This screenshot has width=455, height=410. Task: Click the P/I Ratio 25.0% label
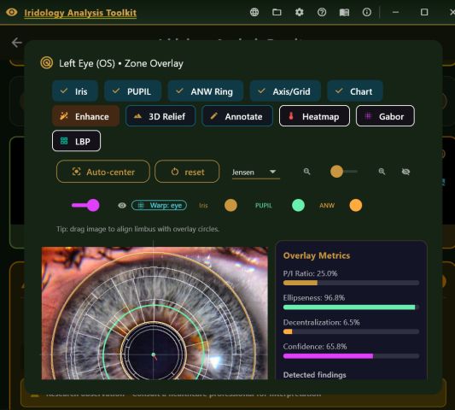pos(310,273)
